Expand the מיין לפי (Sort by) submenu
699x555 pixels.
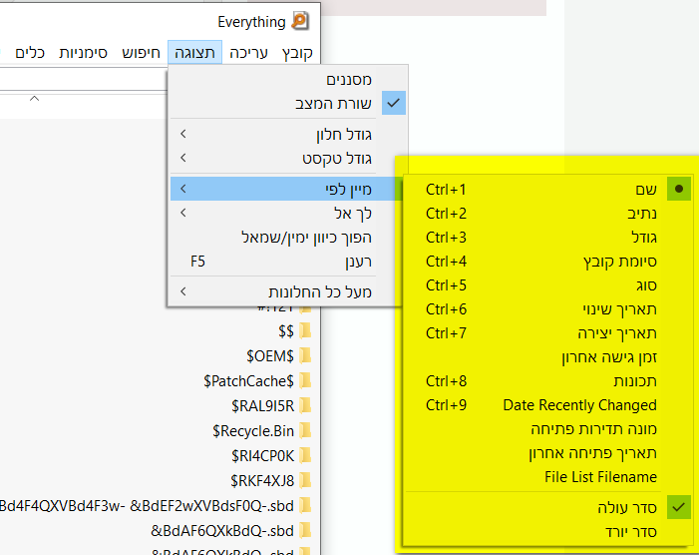click(x=288, y=189)
